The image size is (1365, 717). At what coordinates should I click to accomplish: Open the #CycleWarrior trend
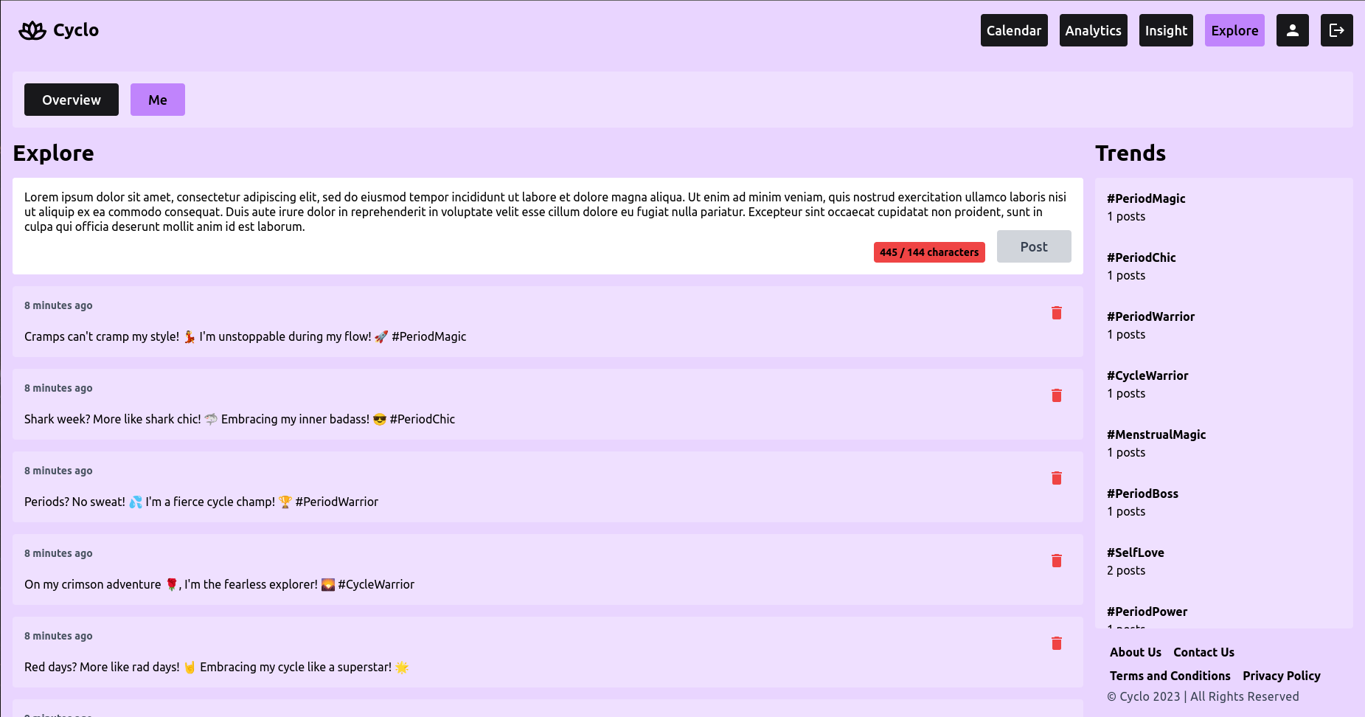1147,375
